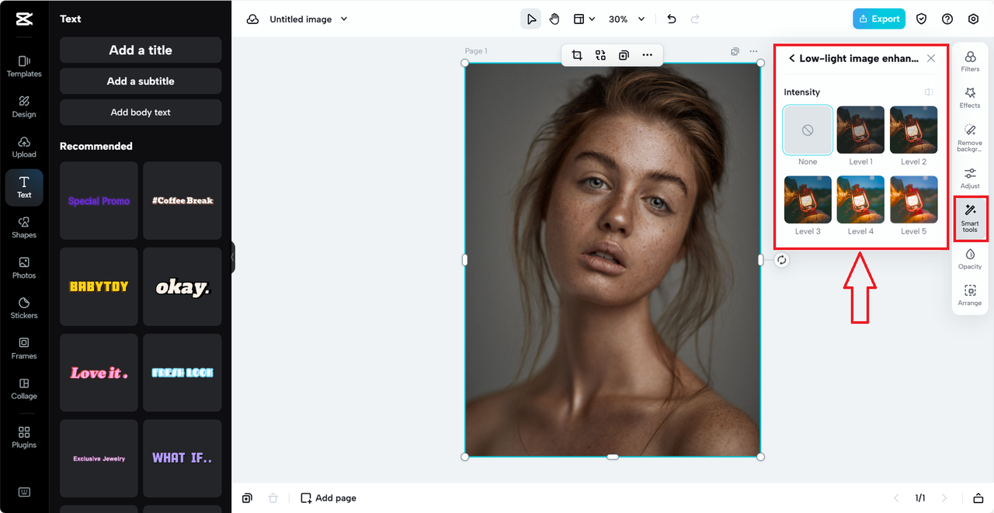Screen dimensions: 994x513
Task: Open the Remove background tool
Action: 970,137
